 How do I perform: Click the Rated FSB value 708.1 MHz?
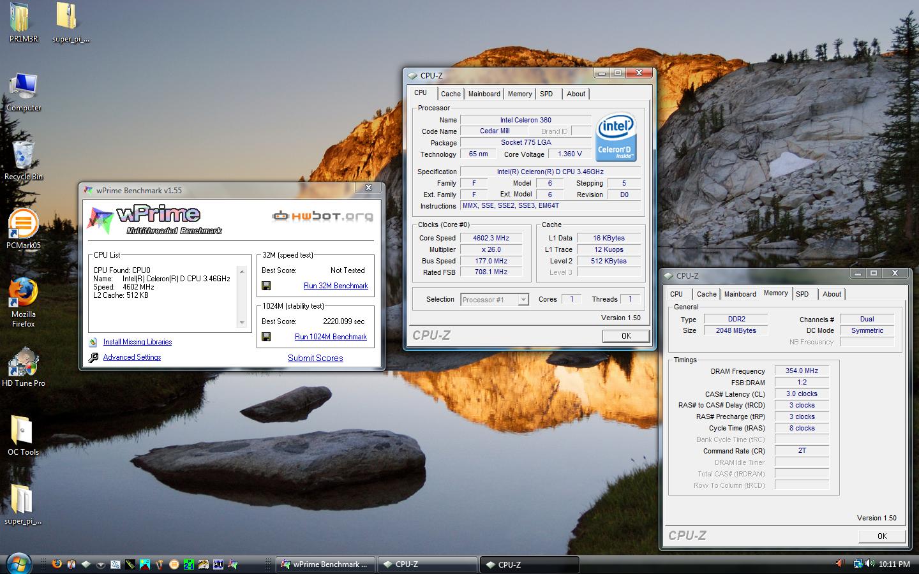point(491,272)
